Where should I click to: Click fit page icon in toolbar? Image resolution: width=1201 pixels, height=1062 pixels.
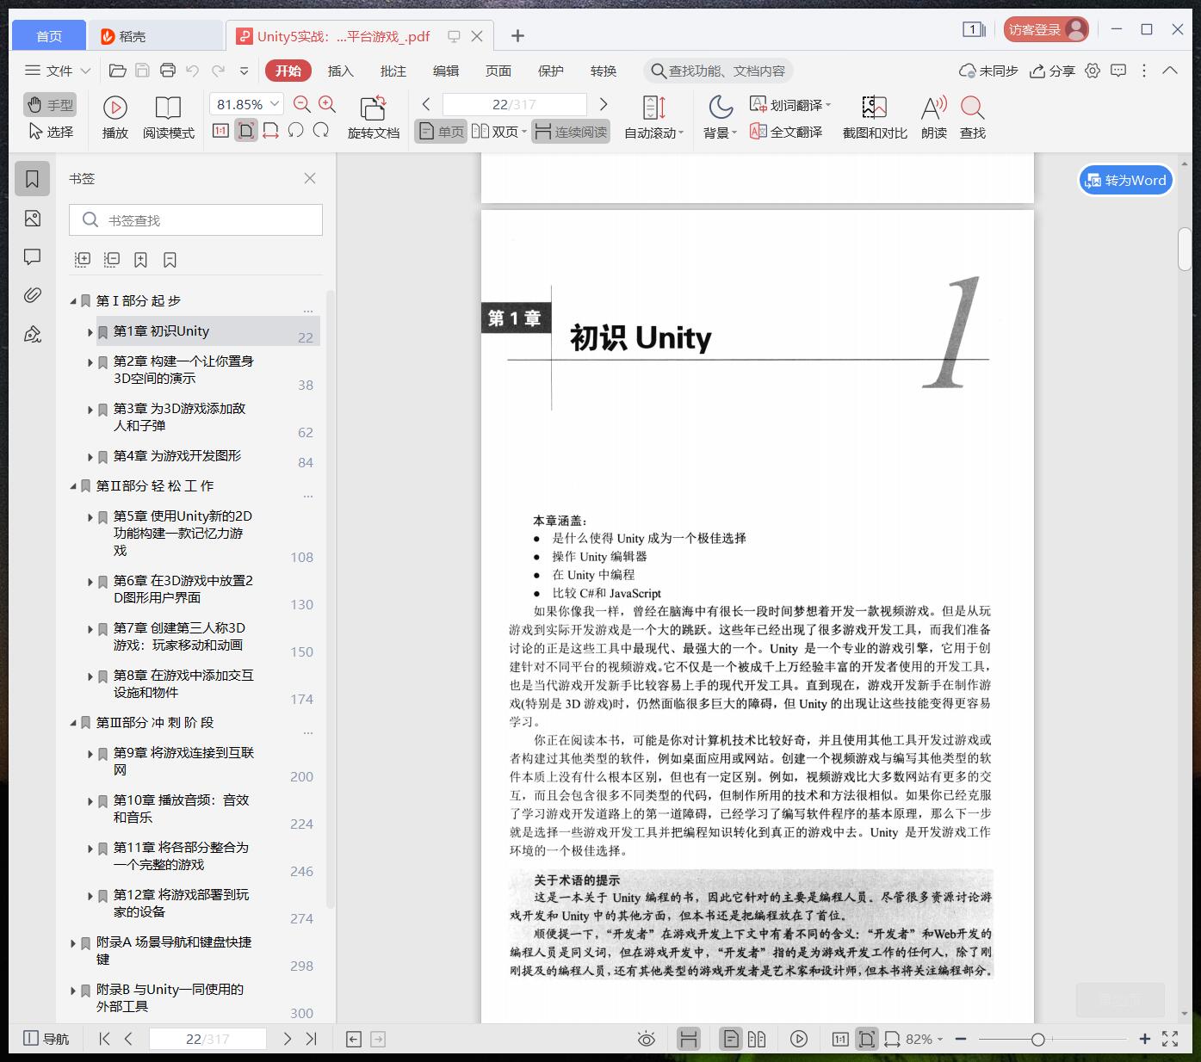[x=246, y=131]
